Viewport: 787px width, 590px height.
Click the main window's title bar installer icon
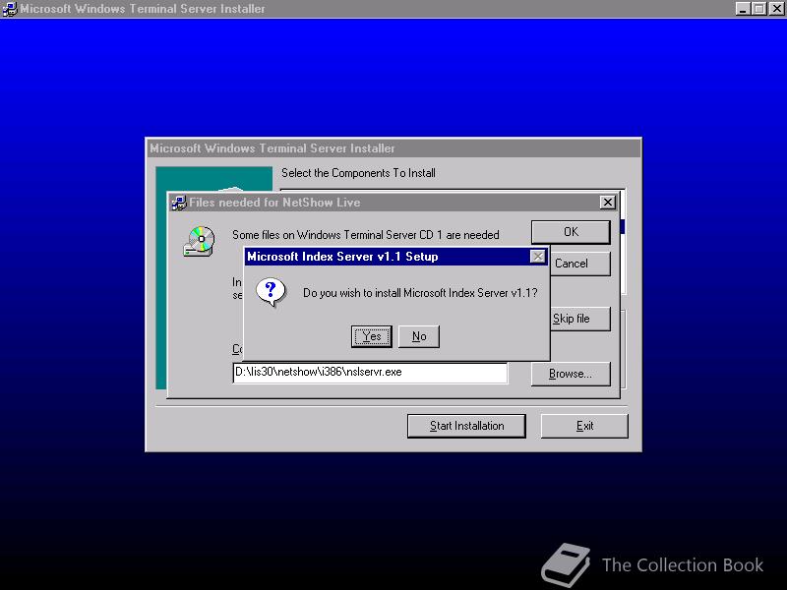pyautogui.click(x=10, y=9)
